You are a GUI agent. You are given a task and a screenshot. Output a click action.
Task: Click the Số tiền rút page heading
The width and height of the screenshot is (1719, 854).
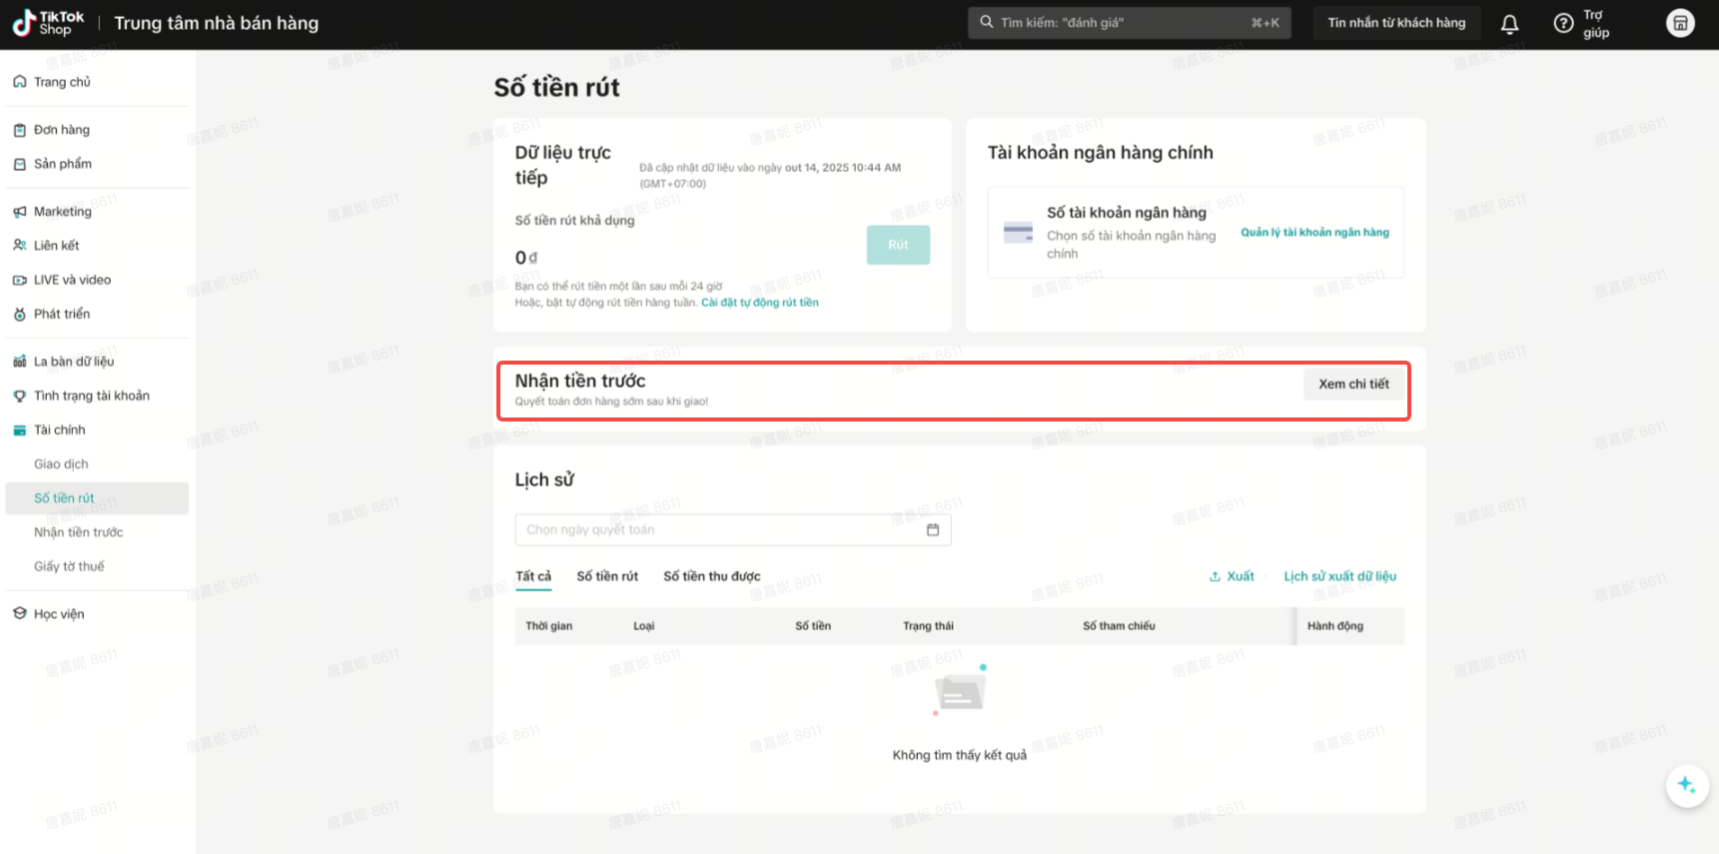(556, 88)
